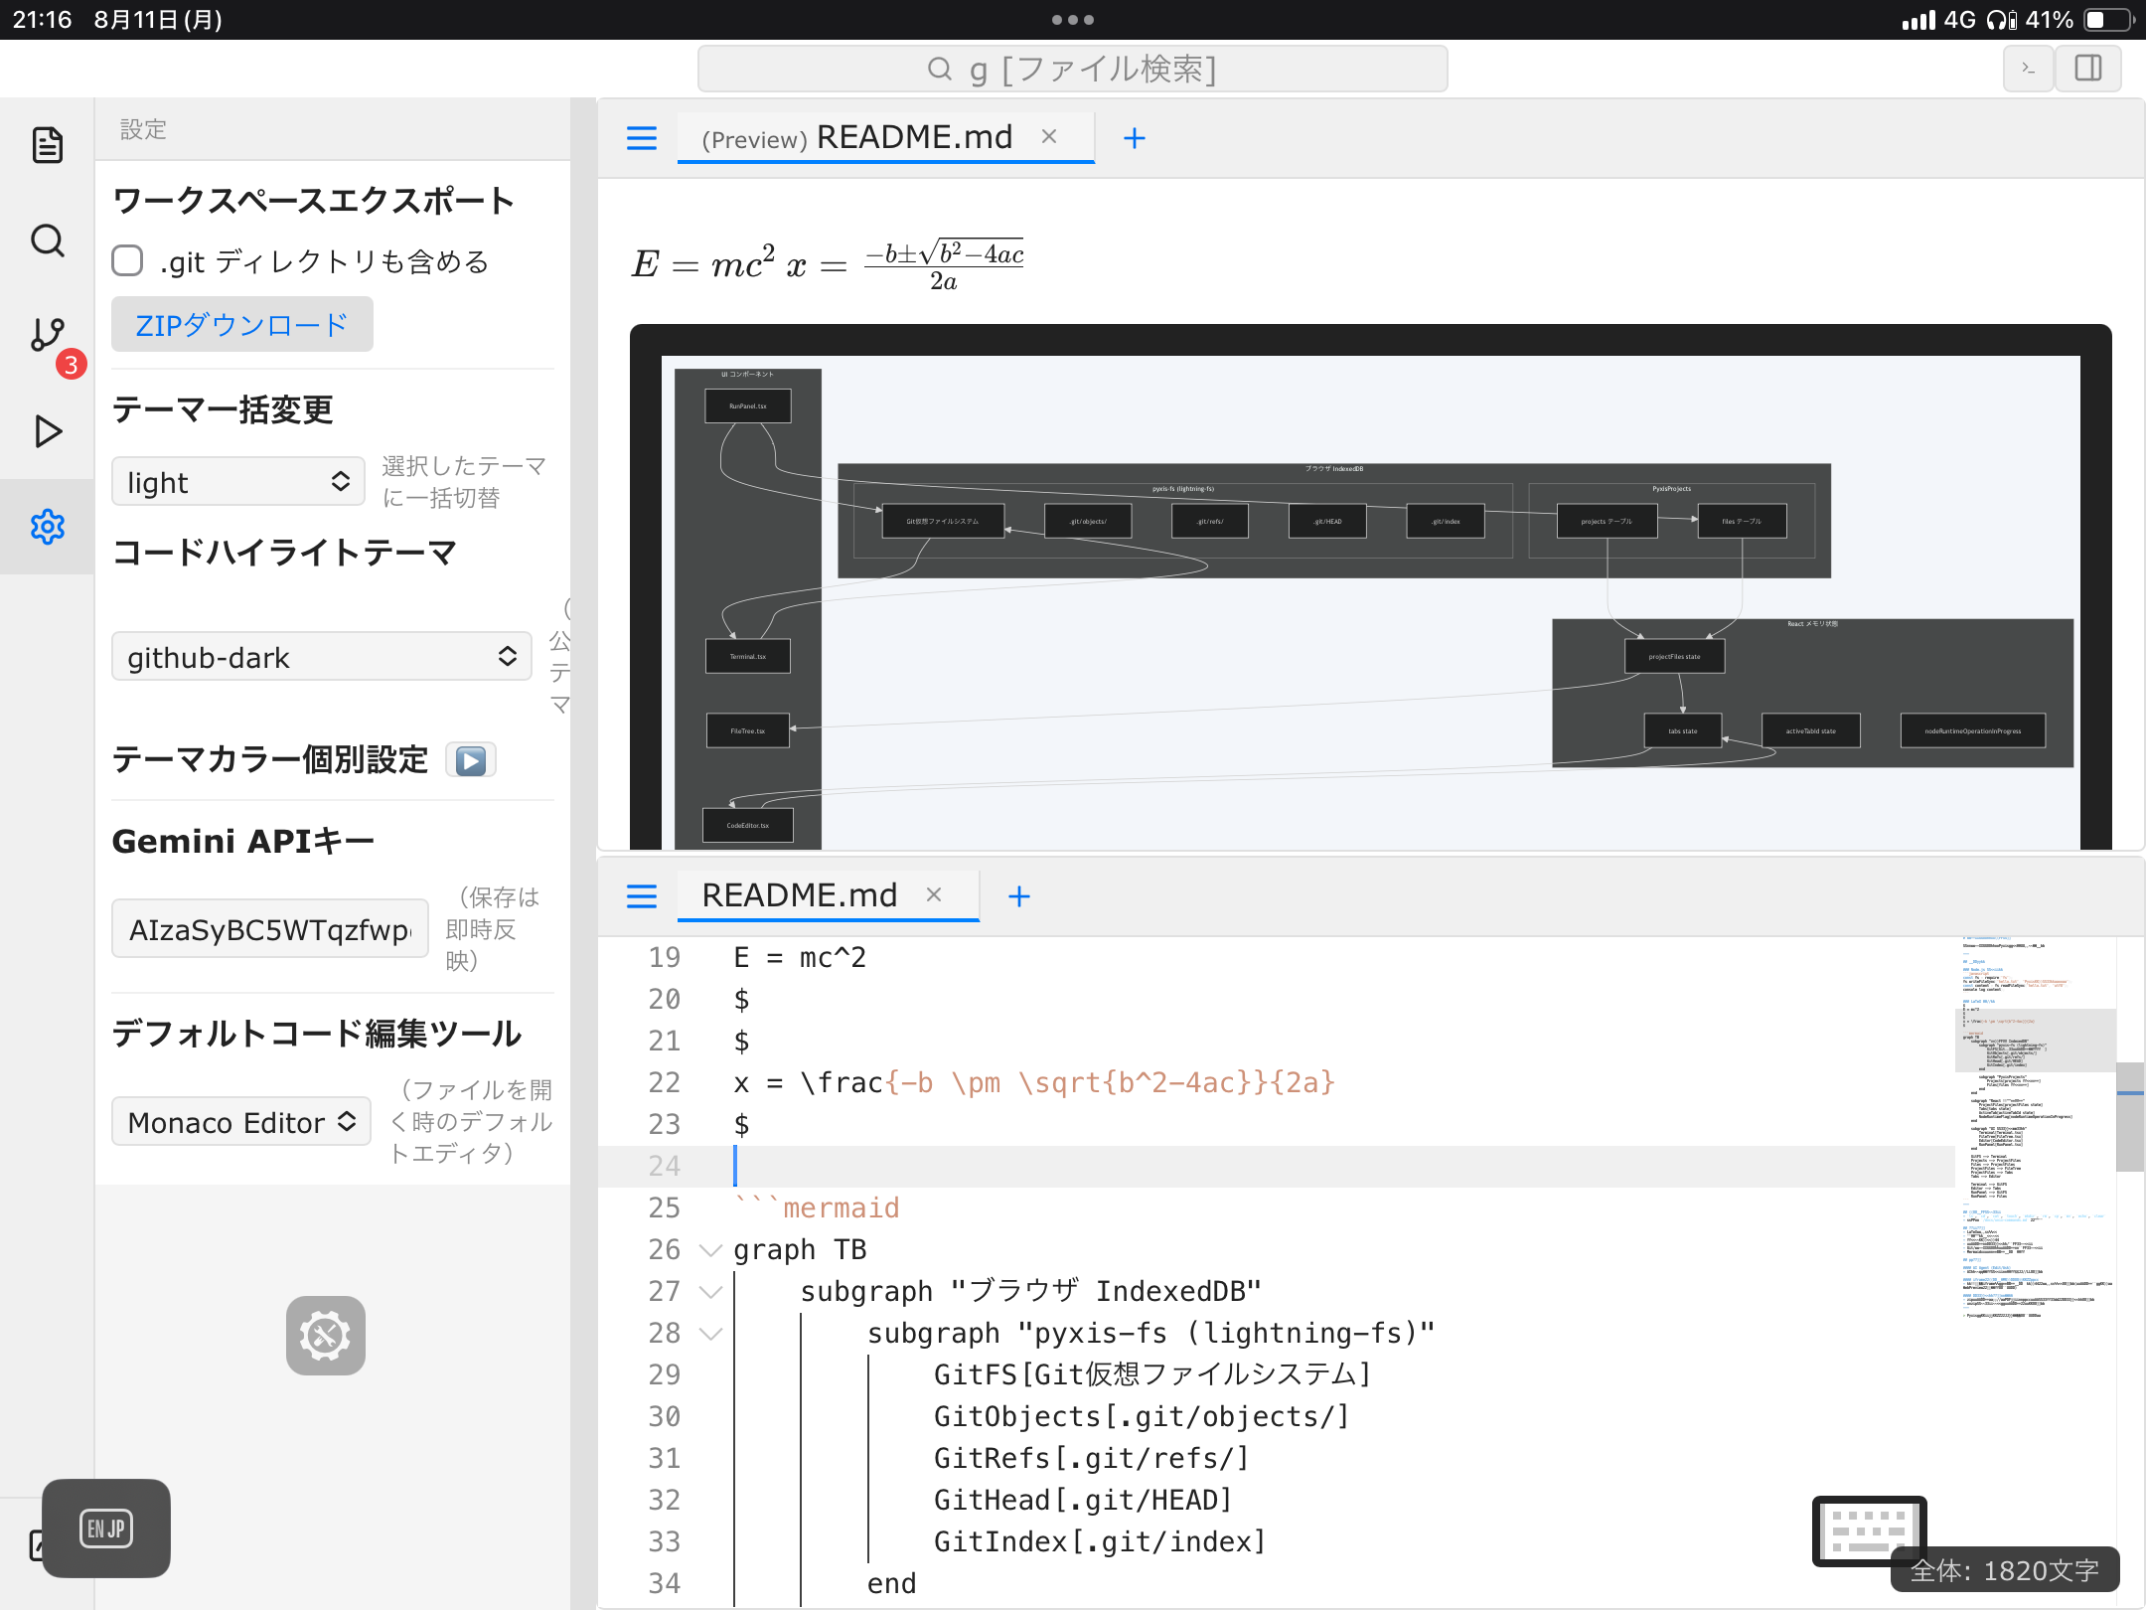This screenshot has width=2146, height=1610.
Task: Collapse the graph TB code block at line 26
Action: (x=709, y=1250)
